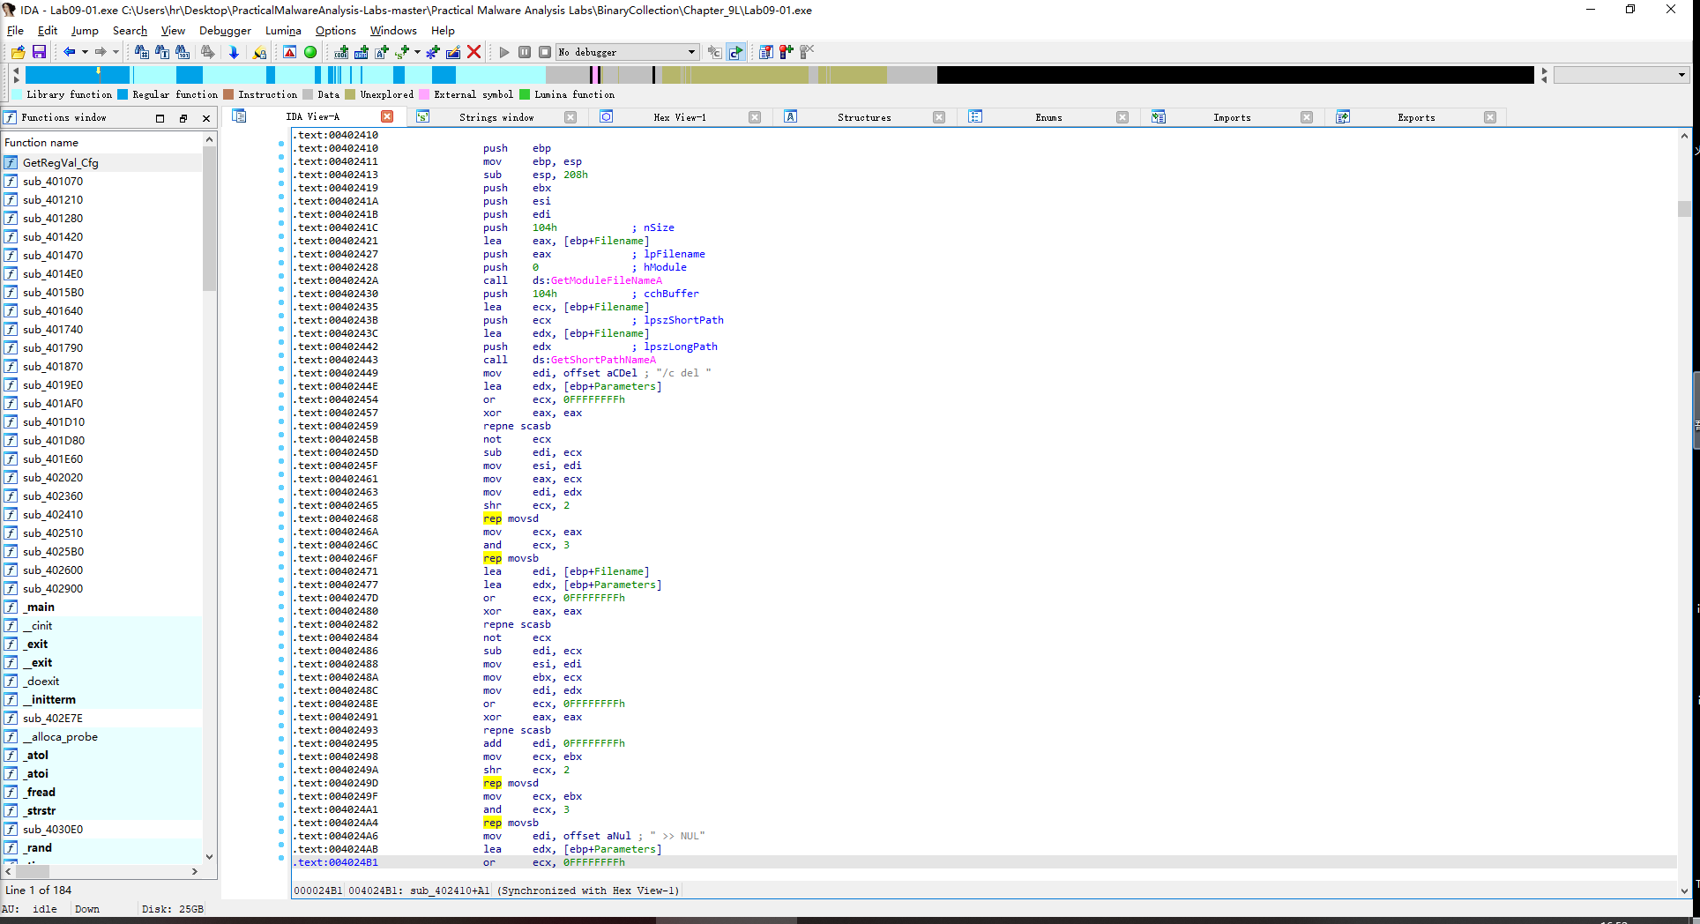This screenshot has height=924, width=1700.
Task: Click the green circle icon in toolbar
Action: (x=310, y=52)
